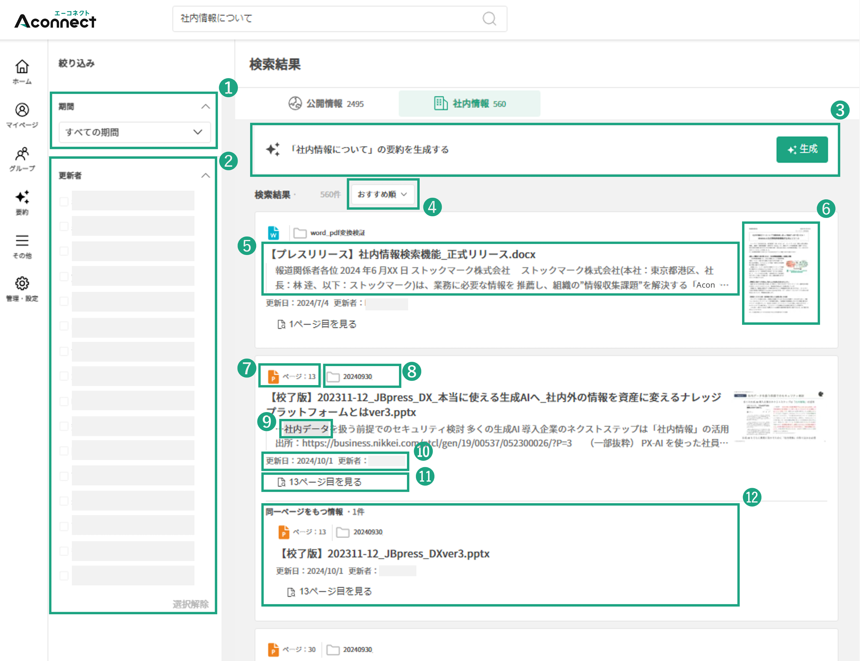
Task: Collapse the 更新者 filter section
Action: 206,175
